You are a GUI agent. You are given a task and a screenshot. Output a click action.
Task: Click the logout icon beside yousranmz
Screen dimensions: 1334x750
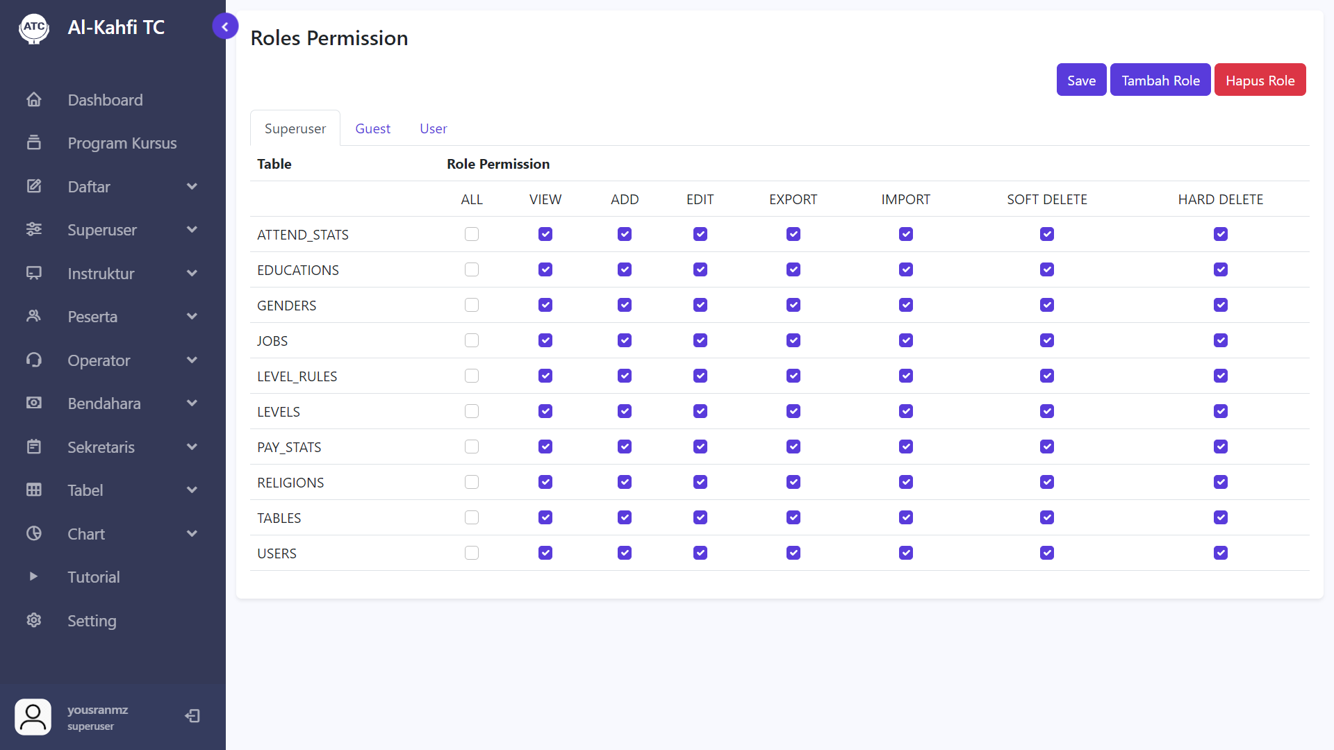[192, 716]
